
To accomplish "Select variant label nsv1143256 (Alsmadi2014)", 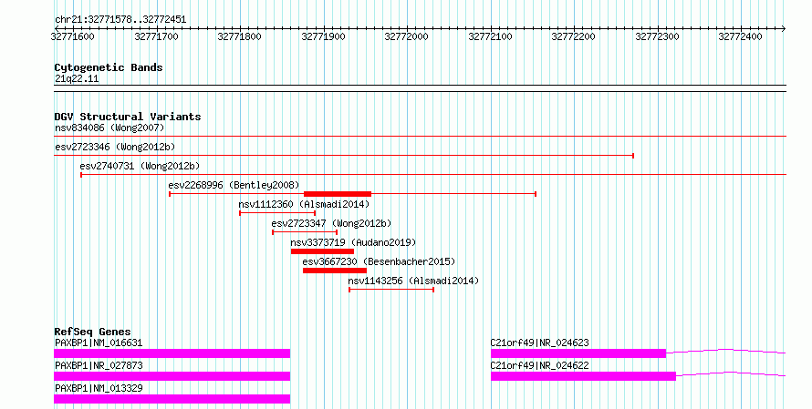I will tap(413, 281).
